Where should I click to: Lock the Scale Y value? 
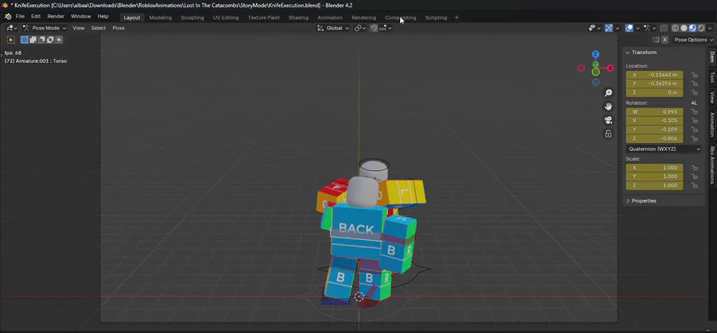[694, 176]
